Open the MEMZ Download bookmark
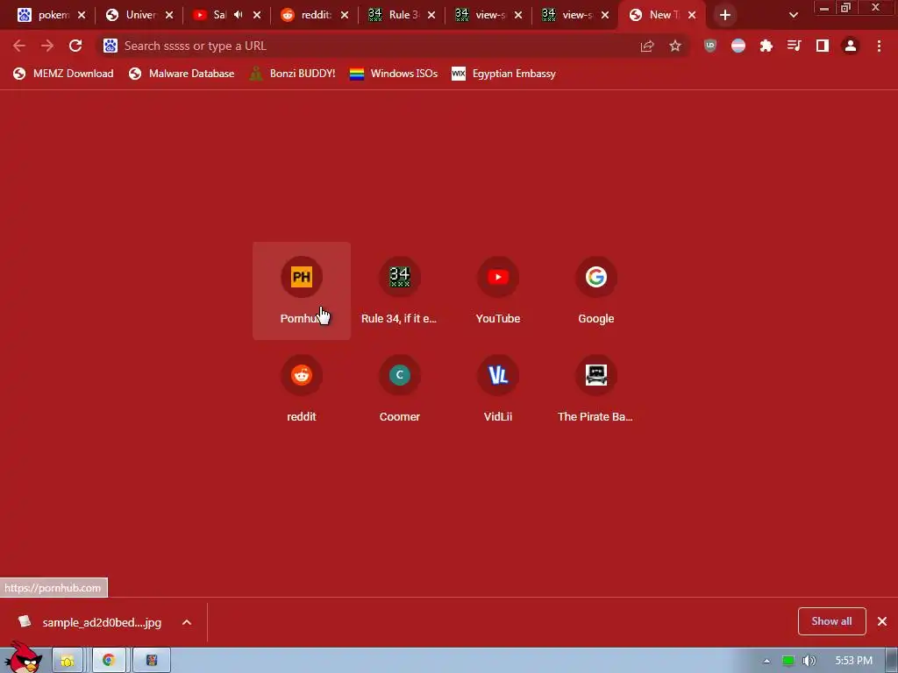 [x=63, y=74]
